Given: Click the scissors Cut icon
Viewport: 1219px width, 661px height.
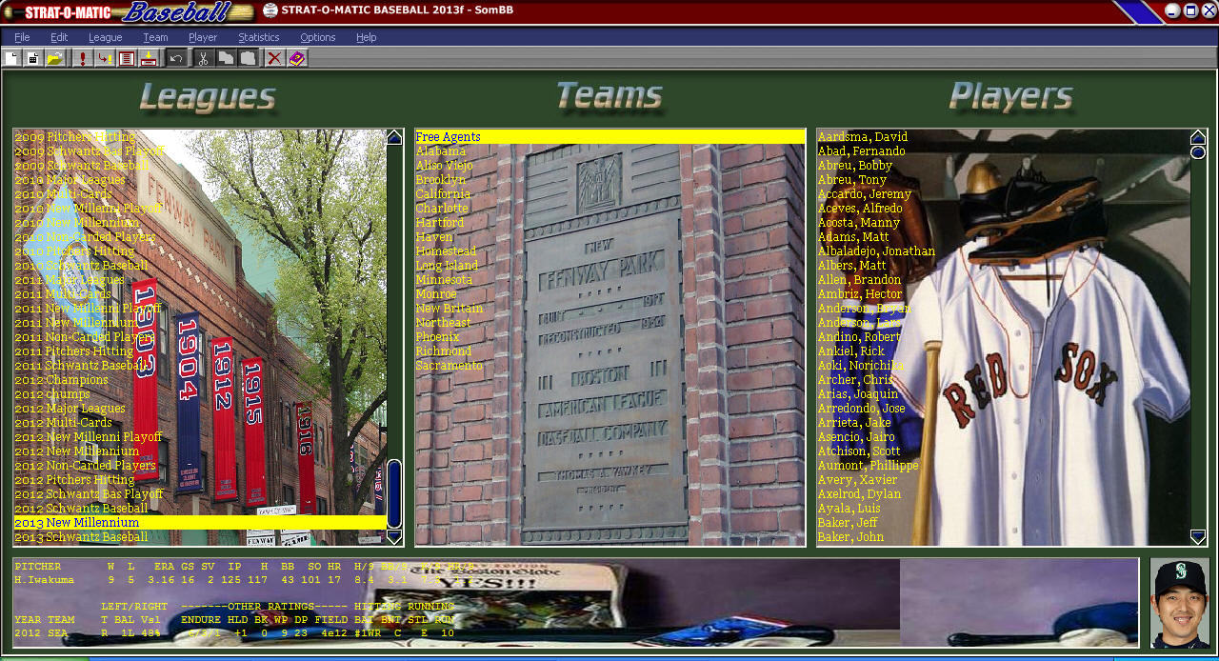Looking at the screenshot, I should pyautogui.click(x=203, y=58).
